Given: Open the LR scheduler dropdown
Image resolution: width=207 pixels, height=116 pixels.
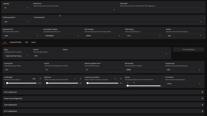Looking at the screenshot, I should (x=184, y=84).
